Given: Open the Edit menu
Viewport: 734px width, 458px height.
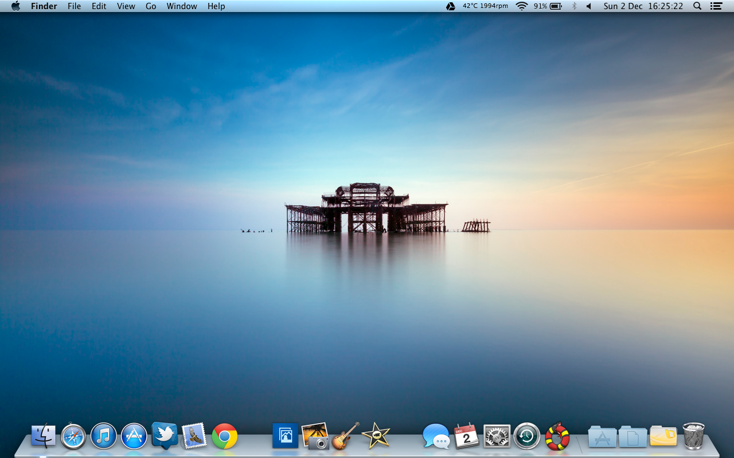Looking at the screenshot, I should pos(99,6).
